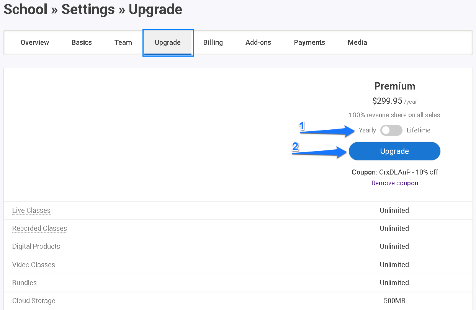Switch to the Basics tab
The height and width of the screenshot is (310, 476).
tap(82, 42)
